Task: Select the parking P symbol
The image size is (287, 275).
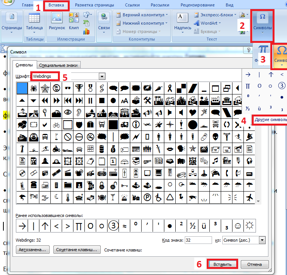Action: (x=147, y=198)
